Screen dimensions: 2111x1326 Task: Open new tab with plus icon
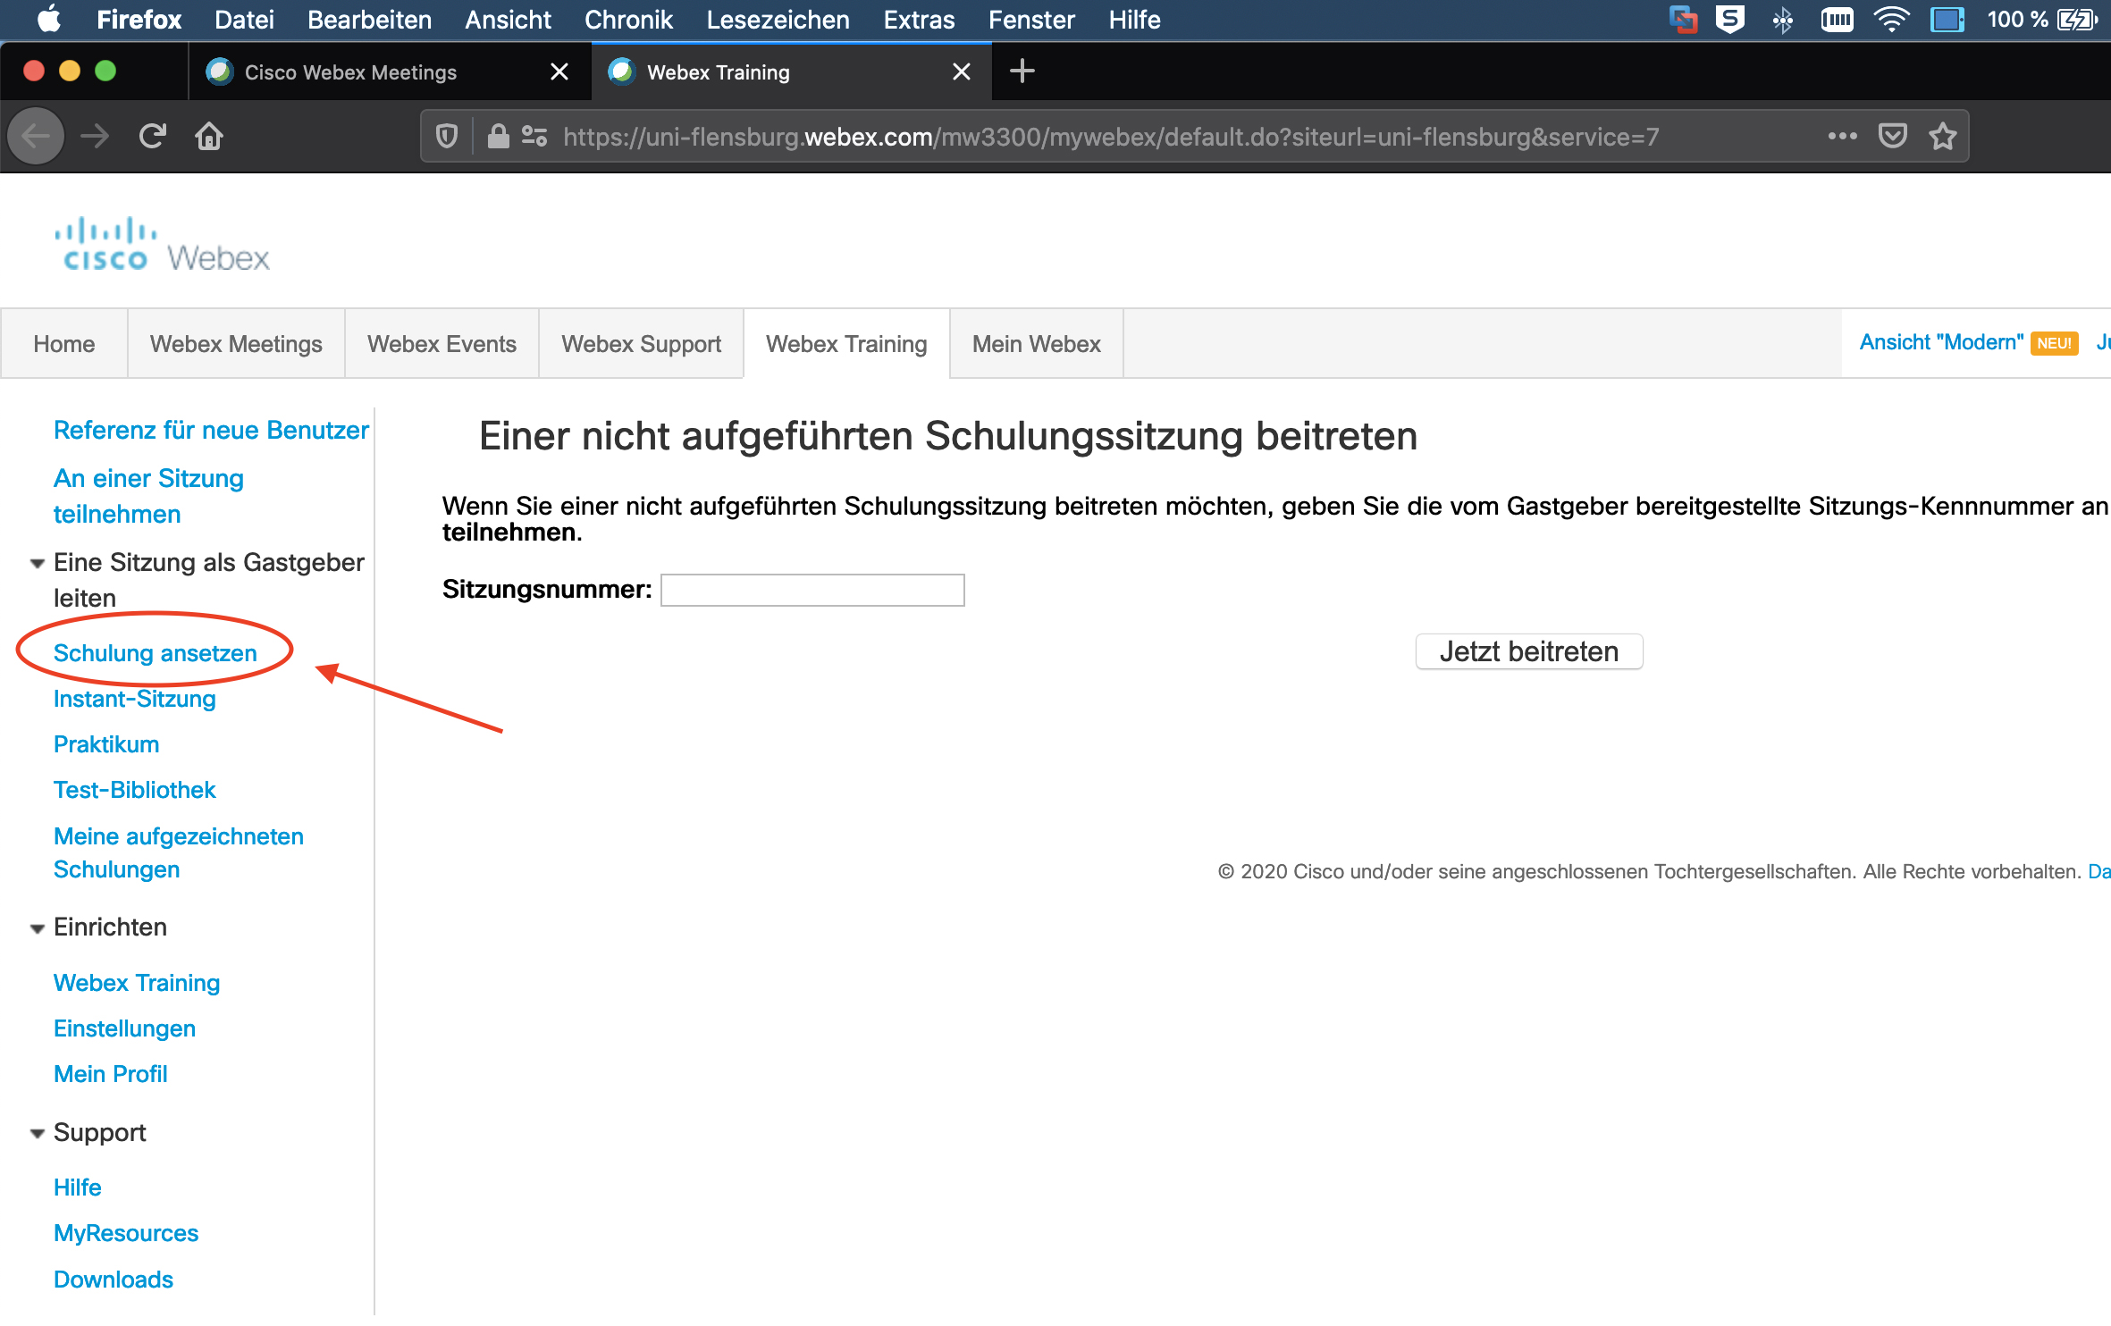(x=1022, y=71)
